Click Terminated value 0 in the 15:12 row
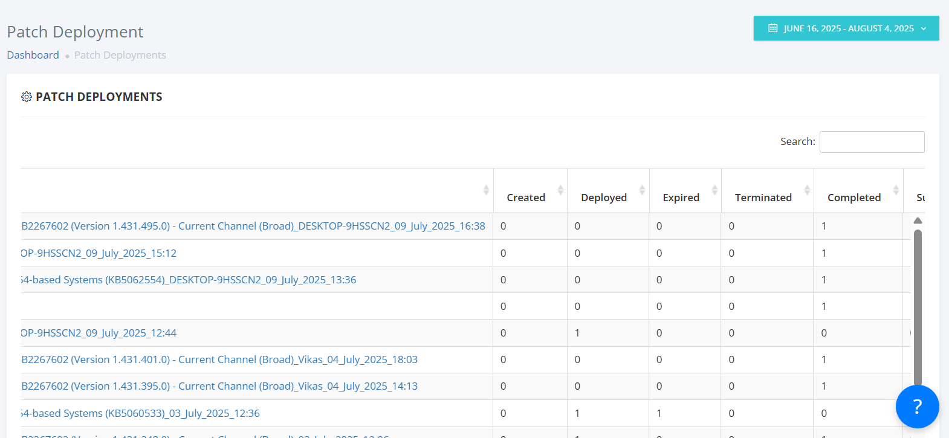 tap(731, 253)
